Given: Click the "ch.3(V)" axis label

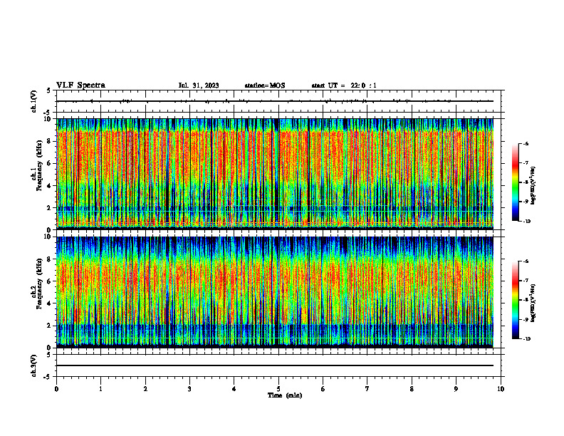Looking at the screenshot, I should 33,365.
